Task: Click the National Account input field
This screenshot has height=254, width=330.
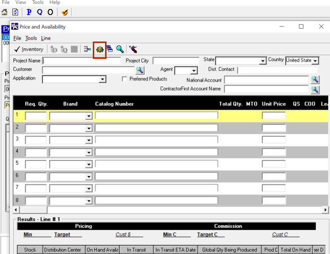Action: click(x=266, y=80)
